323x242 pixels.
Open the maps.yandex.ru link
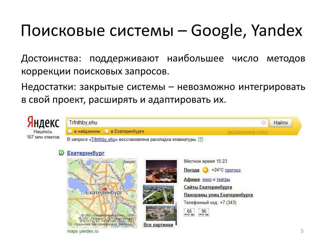click(x=83, y=231)
